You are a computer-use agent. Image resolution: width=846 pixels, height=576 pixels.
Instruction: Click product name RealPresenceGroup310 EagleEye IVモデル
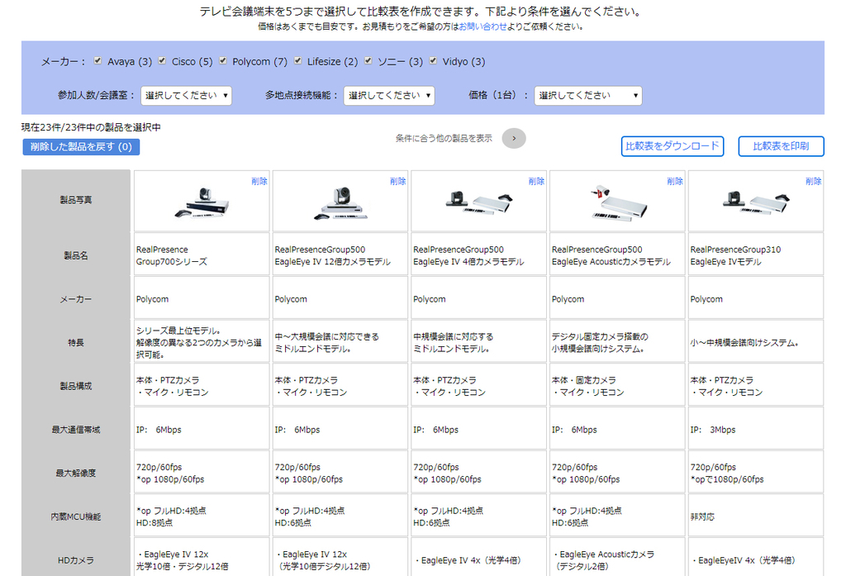click(x=735, y=255)
